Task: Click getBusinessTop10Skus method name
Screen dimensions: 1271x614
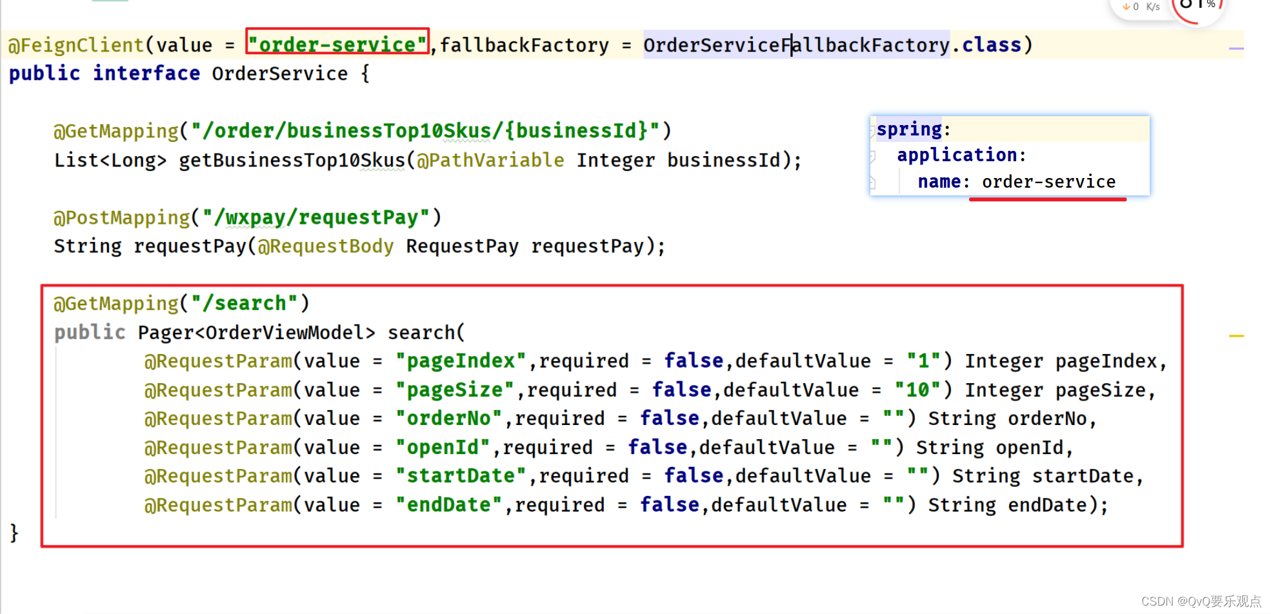Action: (292, 160)
